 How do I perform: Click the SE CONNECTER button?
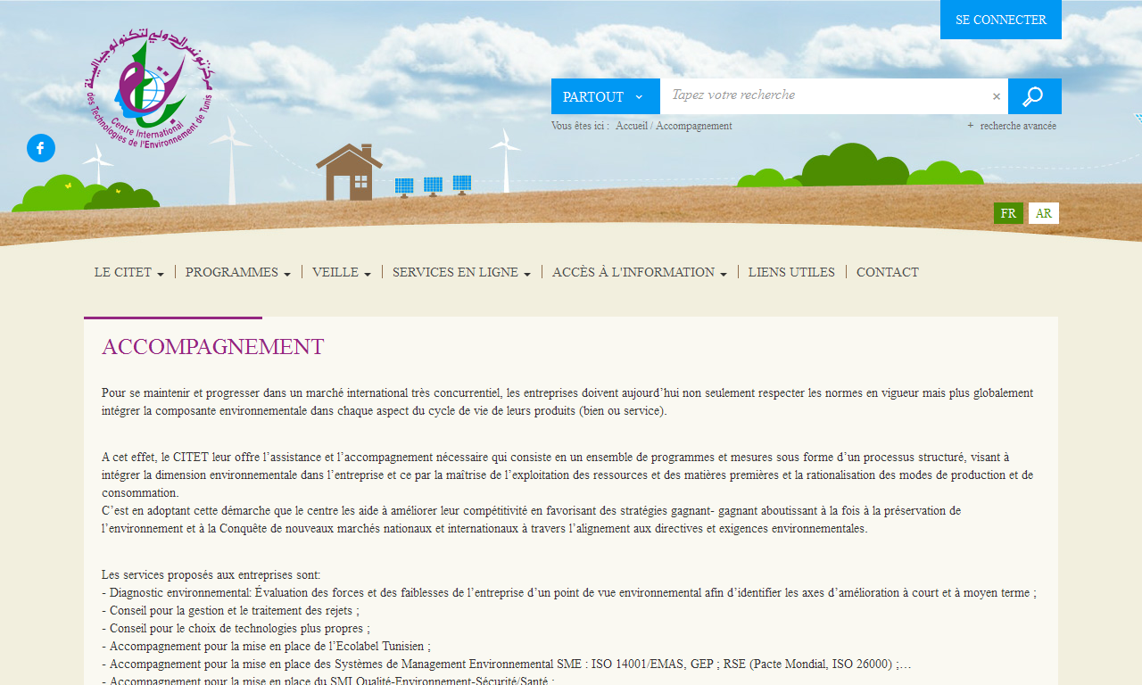1001,20
